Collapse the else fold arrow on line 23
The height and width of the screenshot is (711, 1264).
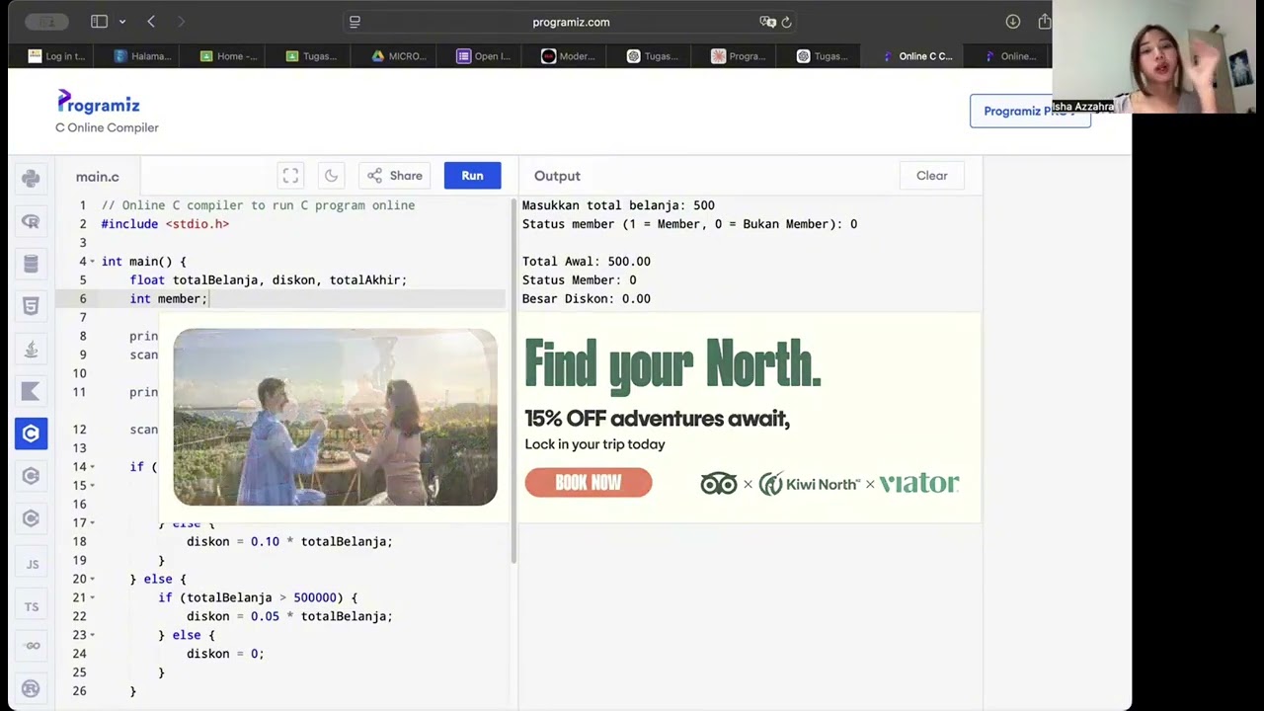pos(92,635)
